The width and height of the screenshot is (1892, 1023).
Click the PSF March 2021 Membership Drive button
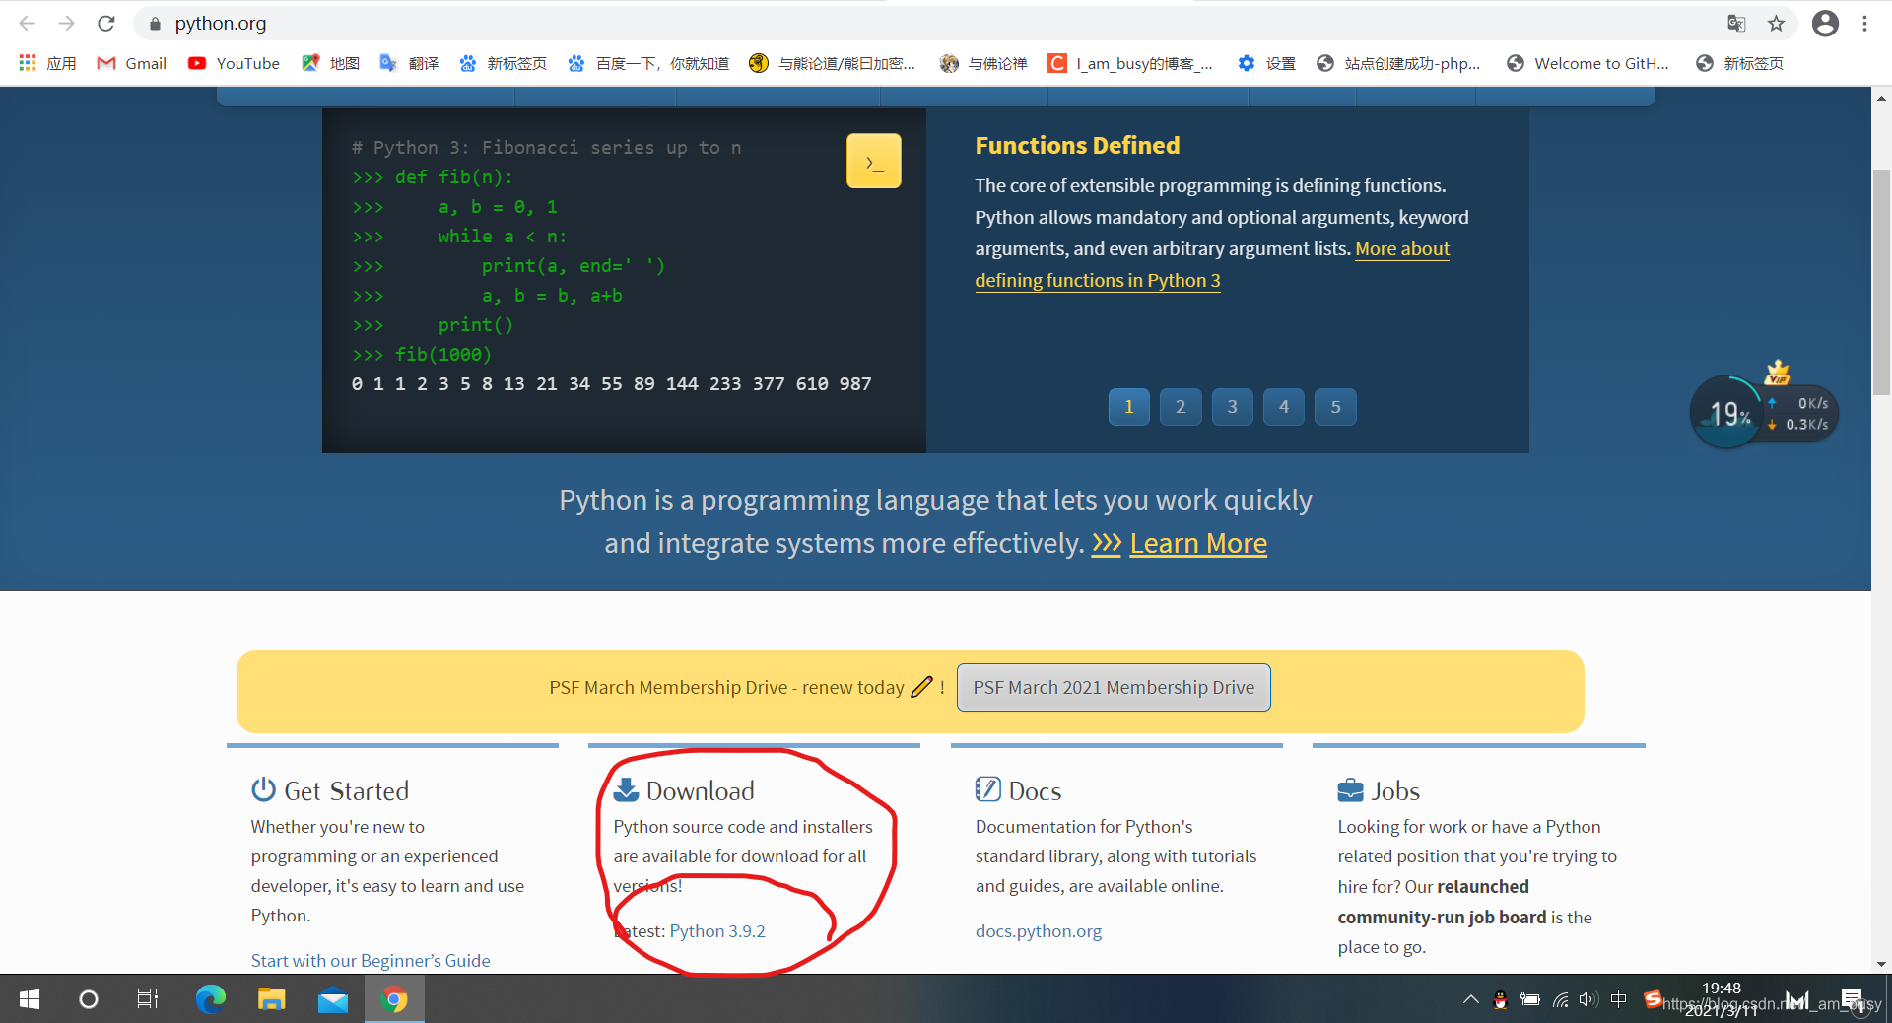click(1114, 687)
